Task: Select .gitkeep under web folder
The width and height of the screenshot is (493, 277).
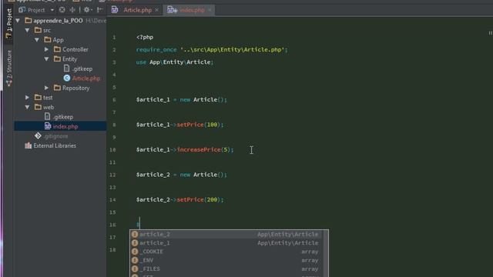Action: click(x=63, y=117)
